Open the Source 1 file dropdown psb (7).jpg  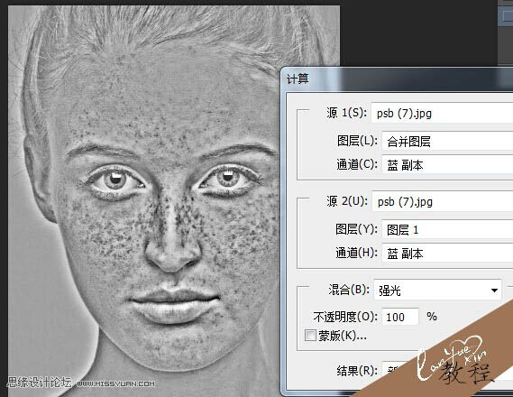point(442,114)
